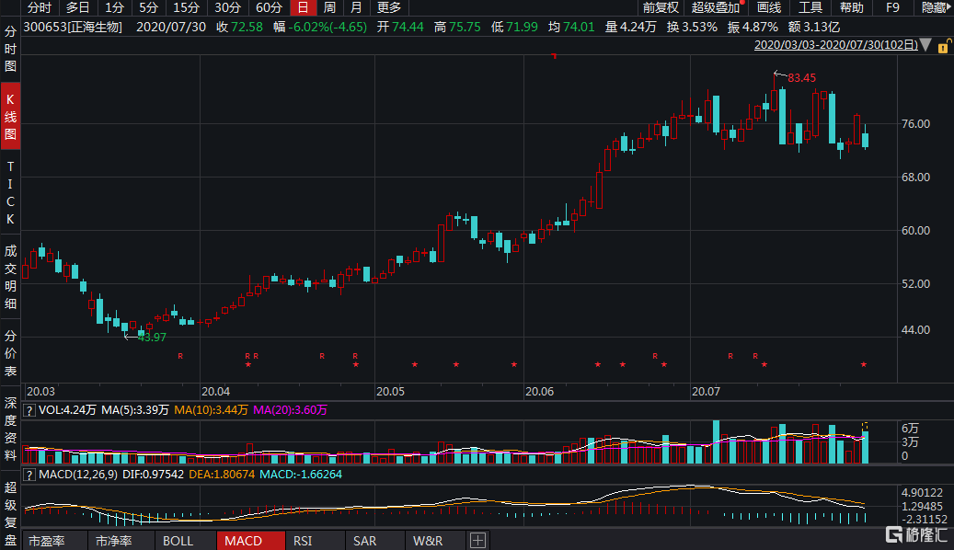
Task: Select the 30分 timeframe tab
Action: pos(227,8)
